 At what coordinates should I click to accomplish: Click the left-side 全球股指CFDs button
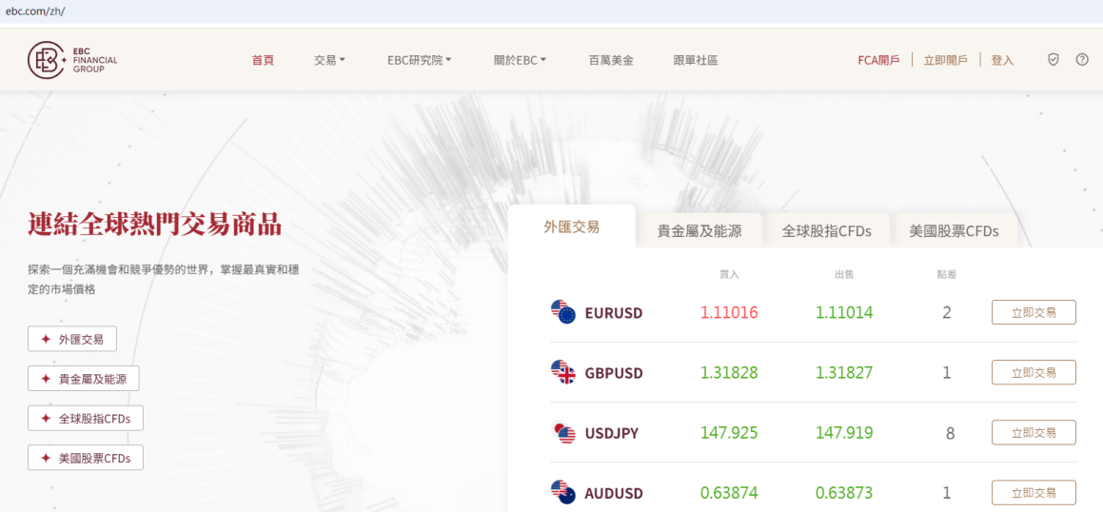click(85, 418)
